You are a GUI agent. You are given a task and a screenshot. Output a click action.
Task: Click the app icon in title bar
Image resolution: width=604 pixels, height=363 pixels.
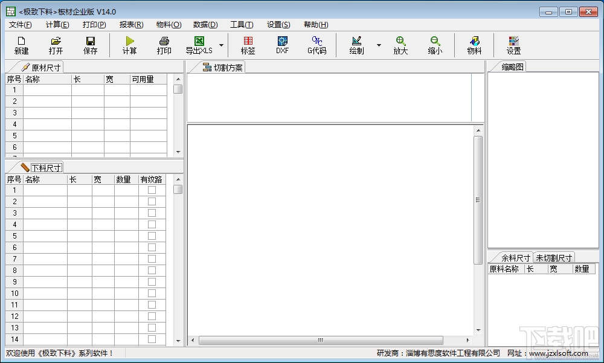11,11
